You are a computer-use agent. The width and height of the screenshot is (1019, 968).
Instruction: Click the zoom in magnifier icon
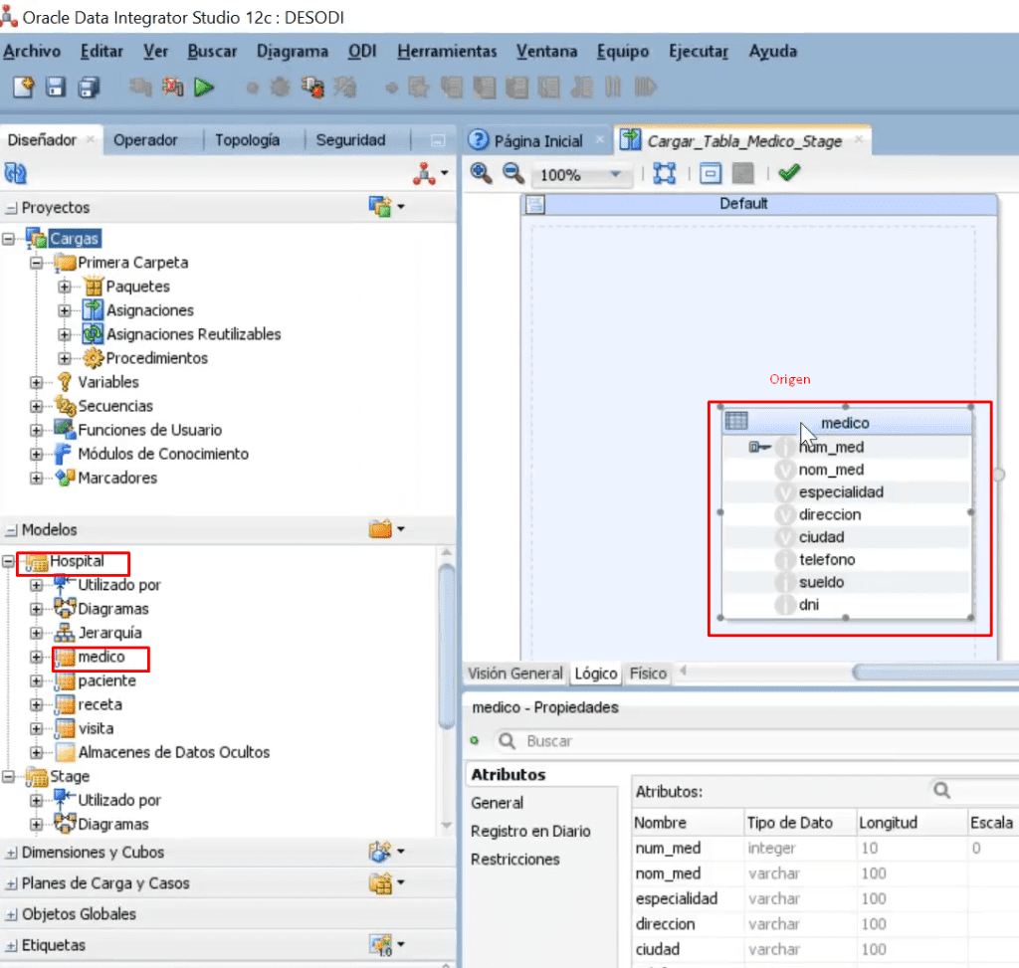point(481,173)
